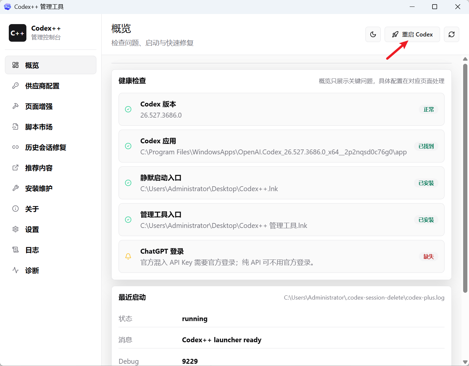Open 设置
The width and height of the screenshot is (469, 366).
click(50, 229)
